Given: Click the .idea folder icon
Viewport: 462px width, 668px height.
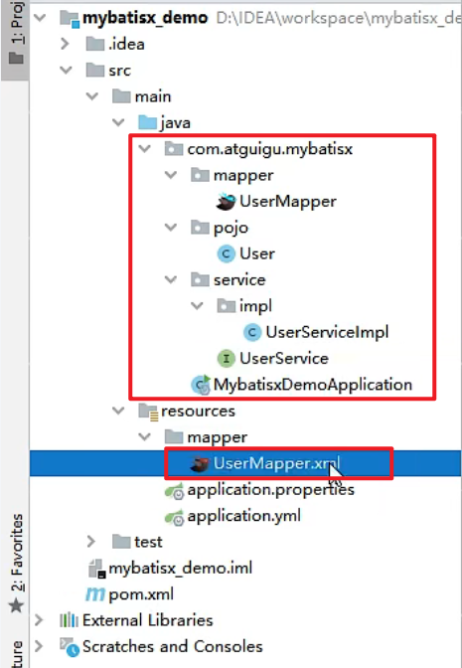Looking at the screenshot, I should click(95, 44).
